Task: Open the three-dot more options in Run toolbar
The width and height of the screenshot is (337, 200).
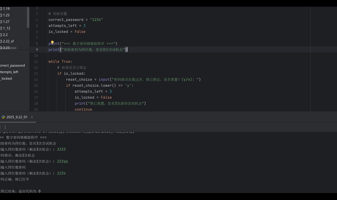Action: [x=5, y=127]
